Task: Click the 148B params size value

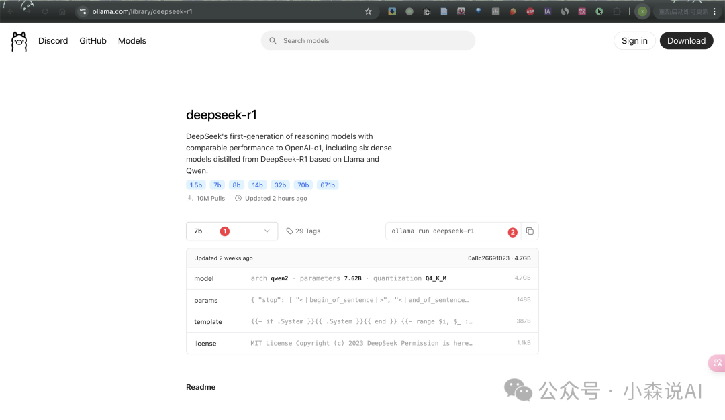Action: pyautogui.click(x=524, y=300)
